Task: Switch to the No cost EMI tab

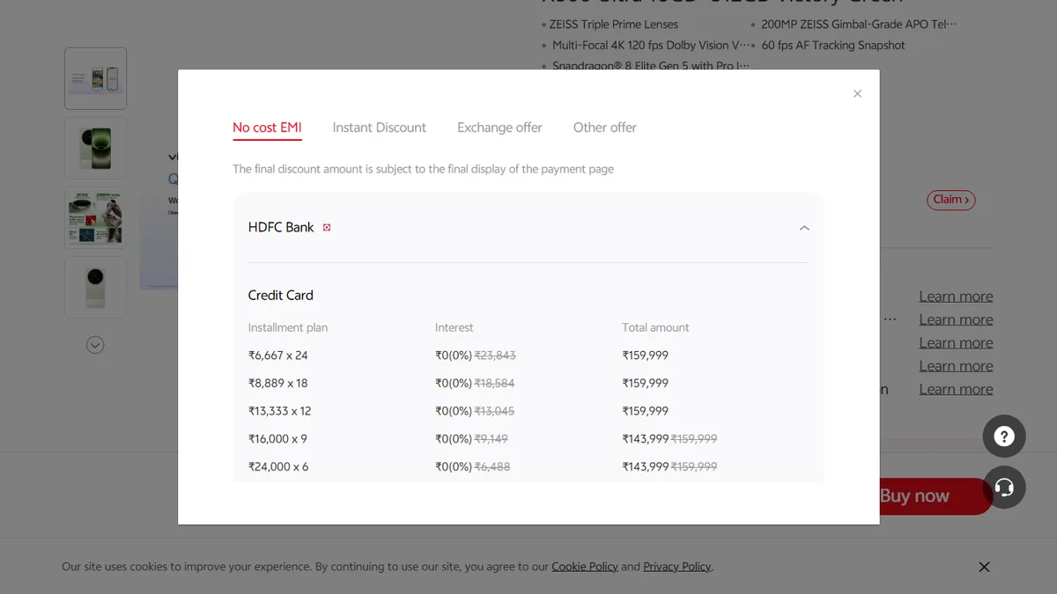Action: (x=267, y=128)
